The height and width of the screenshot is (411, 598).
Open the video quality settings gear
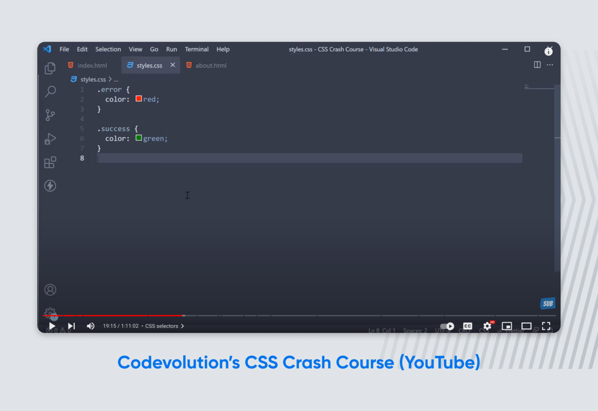pyautogui.click(x=487, y=326)
